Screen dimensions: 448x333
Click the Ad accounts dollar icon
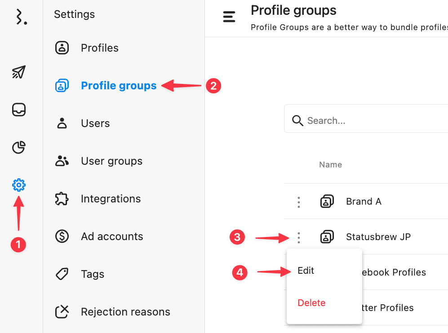pyautogui.click(x=62, y=236)
